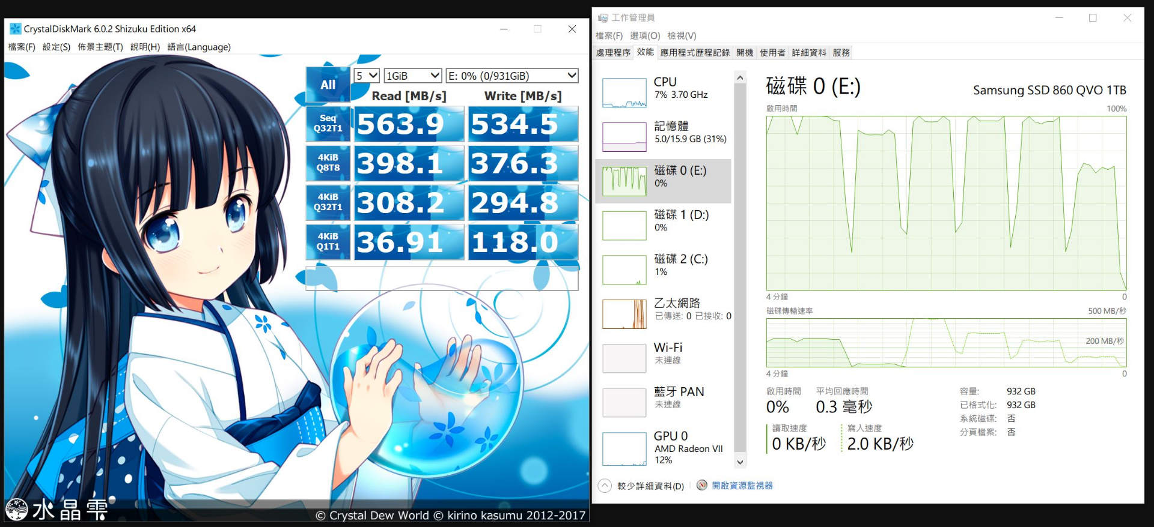Open the 語言(Language) menu
Image resolution: width=1154 pixels, height=527 pixels.
(199, 47)
